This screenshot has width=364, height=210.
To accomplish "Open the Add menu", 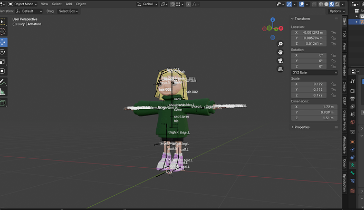I will 69,4.
